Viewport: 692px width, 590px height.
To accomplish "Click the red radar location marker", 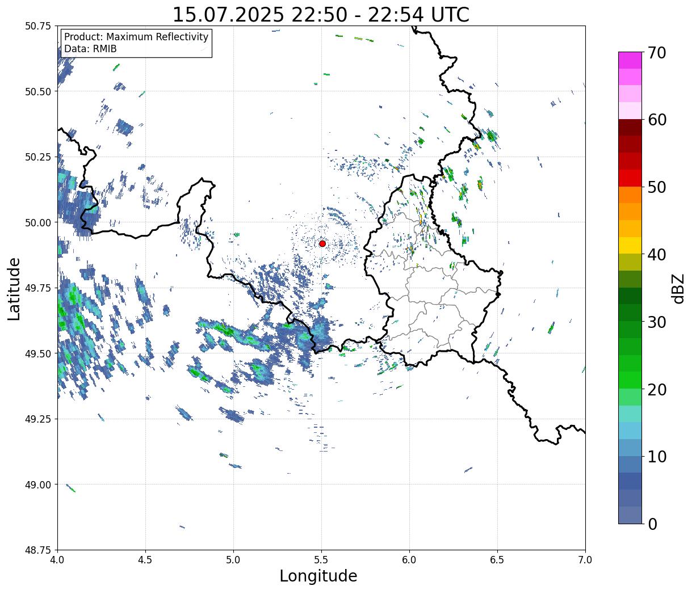I will pos(322,243).
